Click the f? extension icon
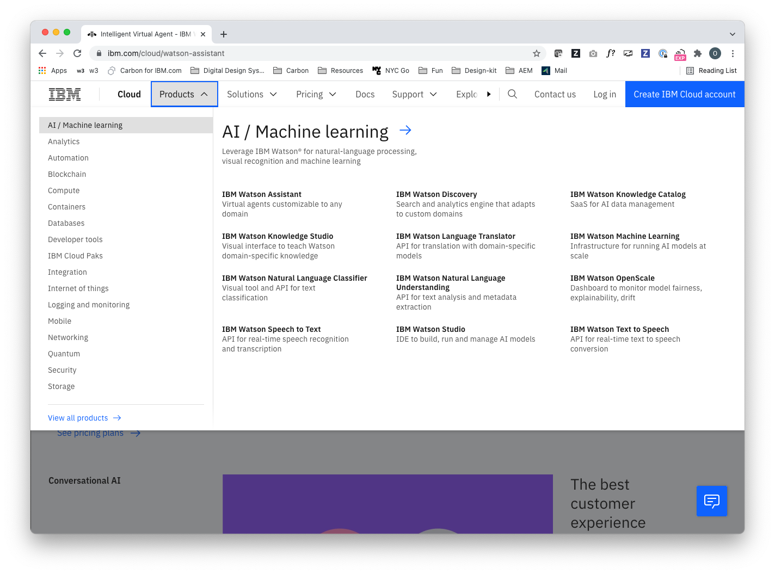775x574 pixels. [611, 53]
